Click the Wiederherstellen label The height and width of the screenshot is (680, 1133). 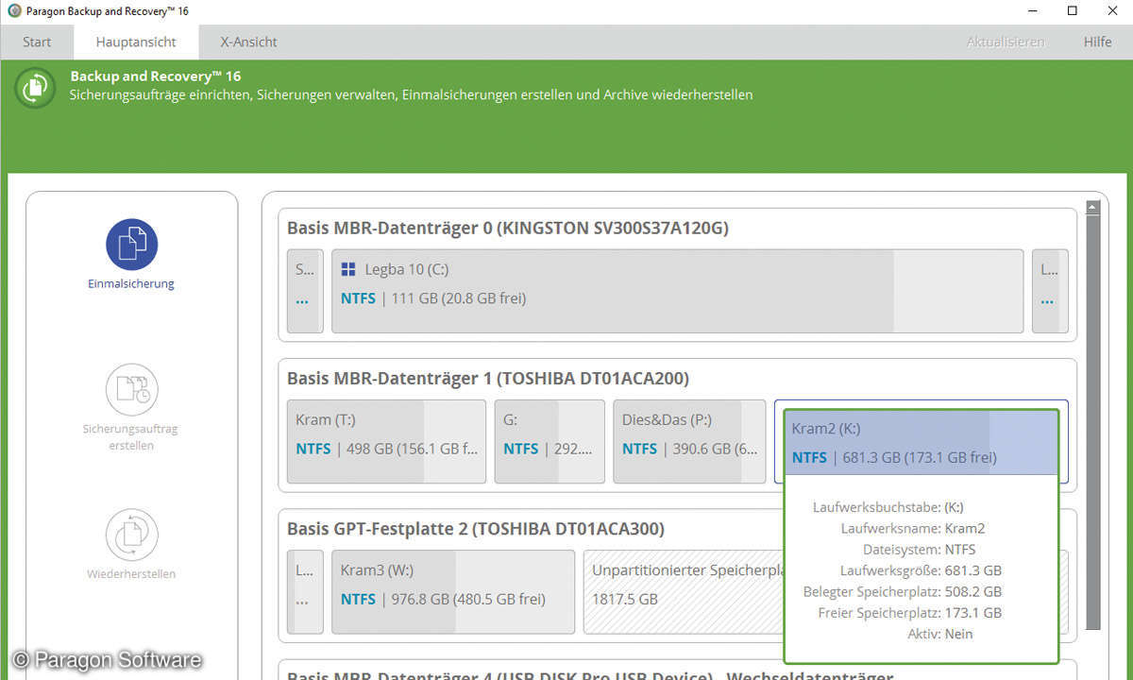coord(131,574)
